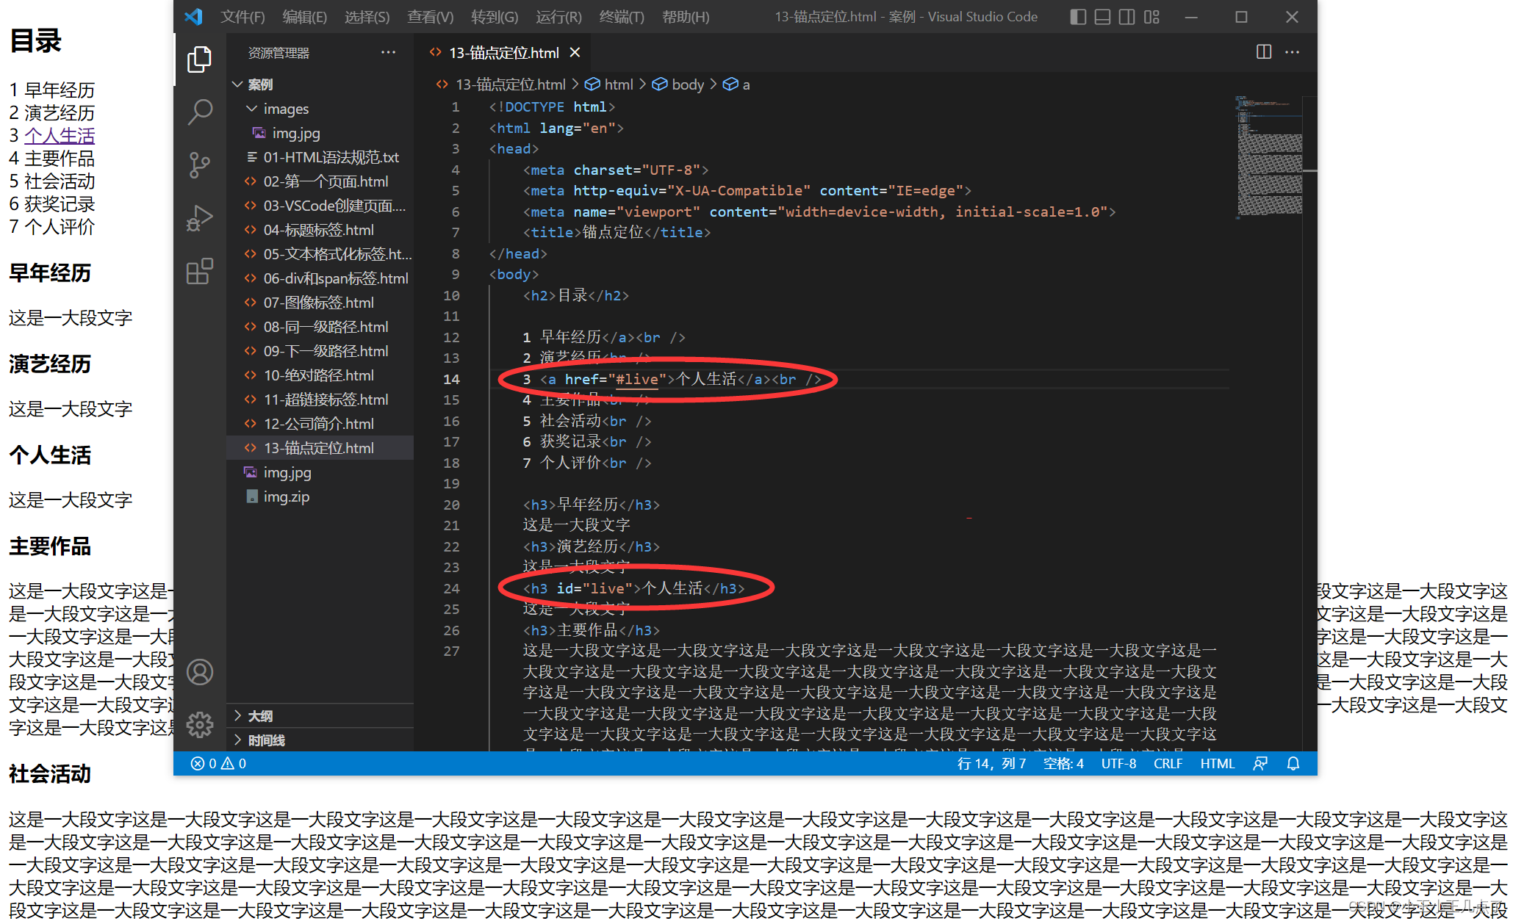Open notifications bell in status bar
Viewport: 1513px width, 921px height.
tap(1293, 763)
